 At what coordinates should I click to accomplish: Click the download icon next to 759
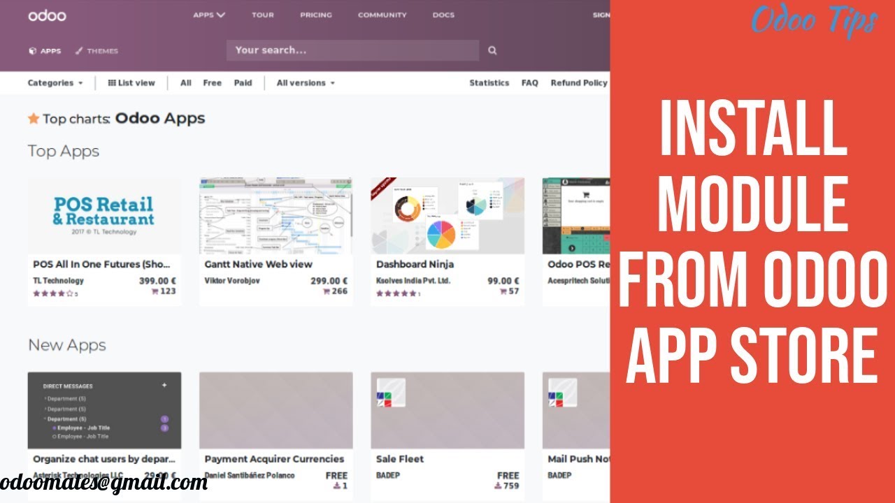pos(497,486)
